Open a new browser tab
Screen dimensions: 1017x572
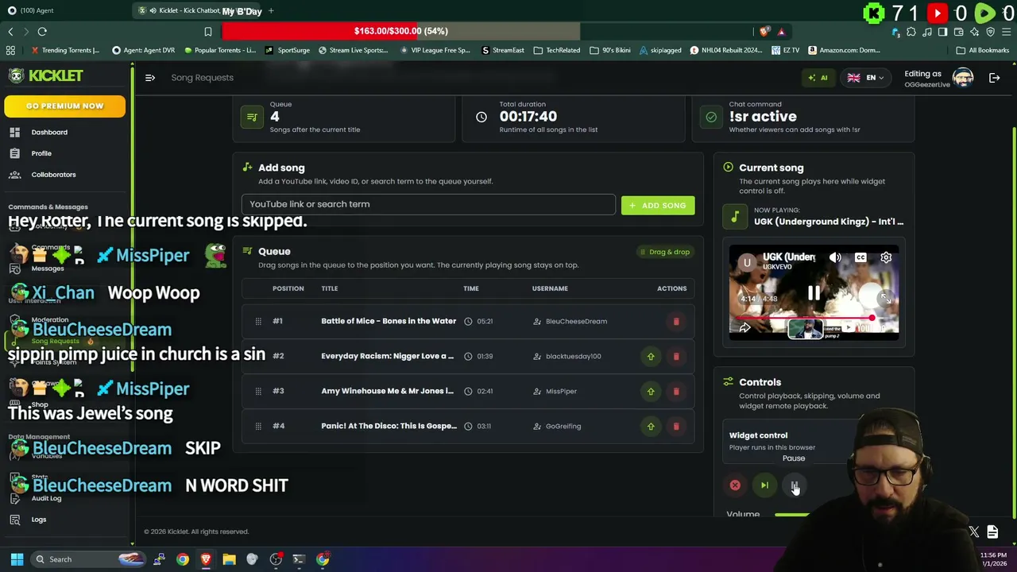click(x=271, y=10)
